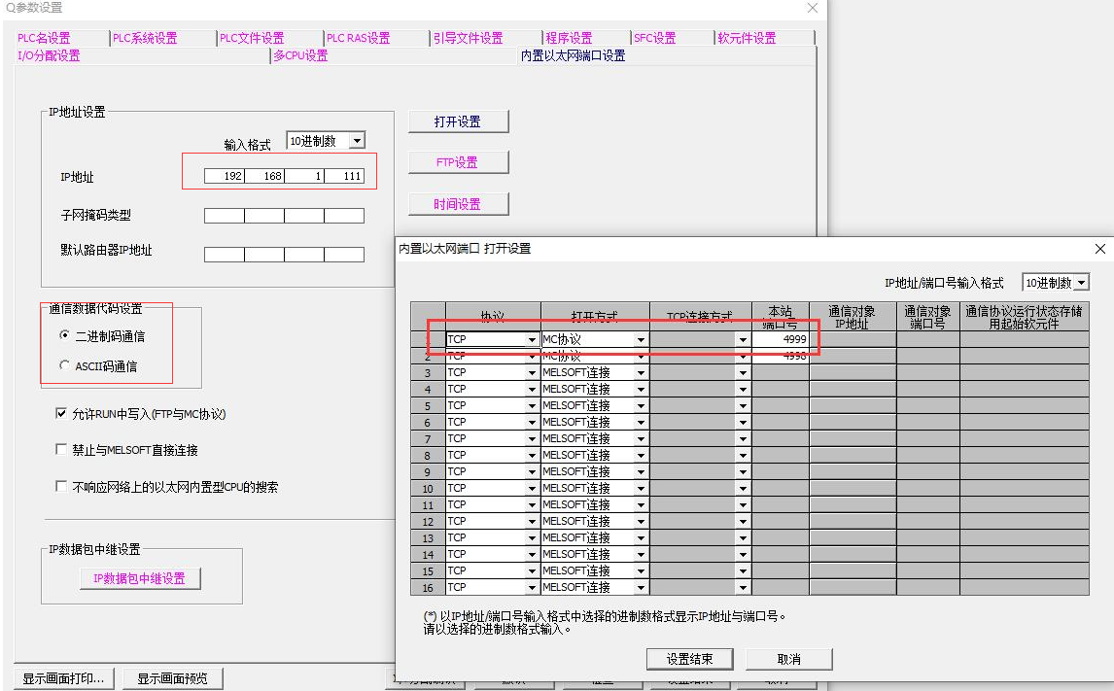Viewport: 1114px width, 691px height.
Task: Open the I/O分配设置 tab
Action: (x=49, y=55)
